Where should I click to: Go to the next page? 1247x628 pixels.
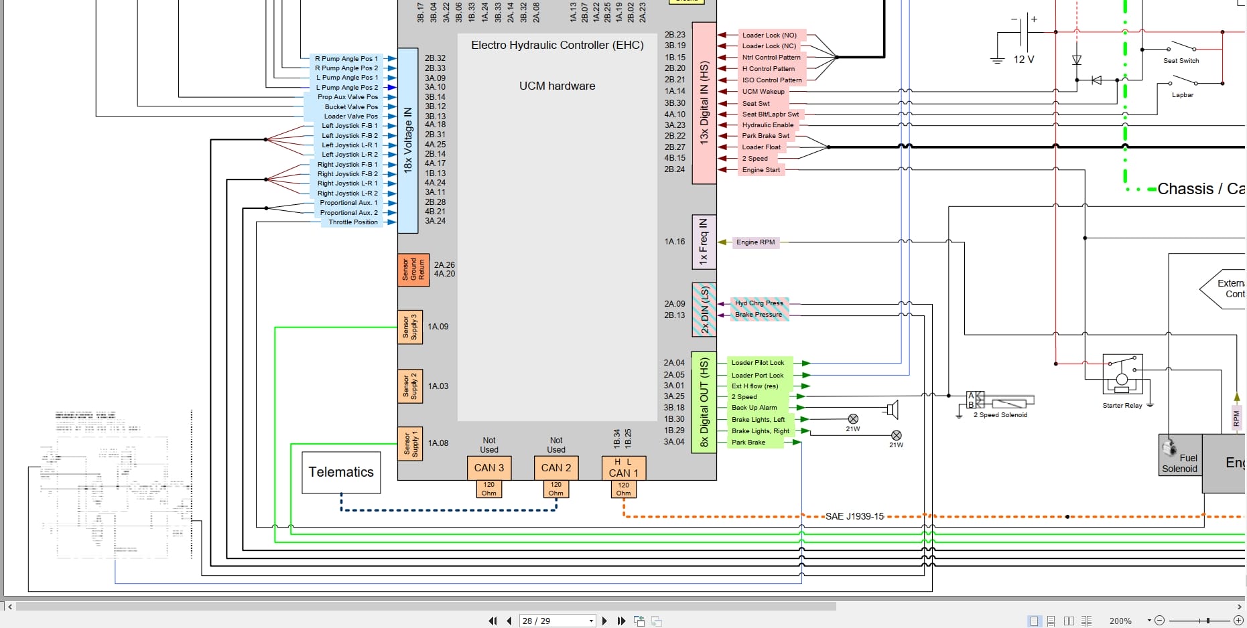[604, 621]
